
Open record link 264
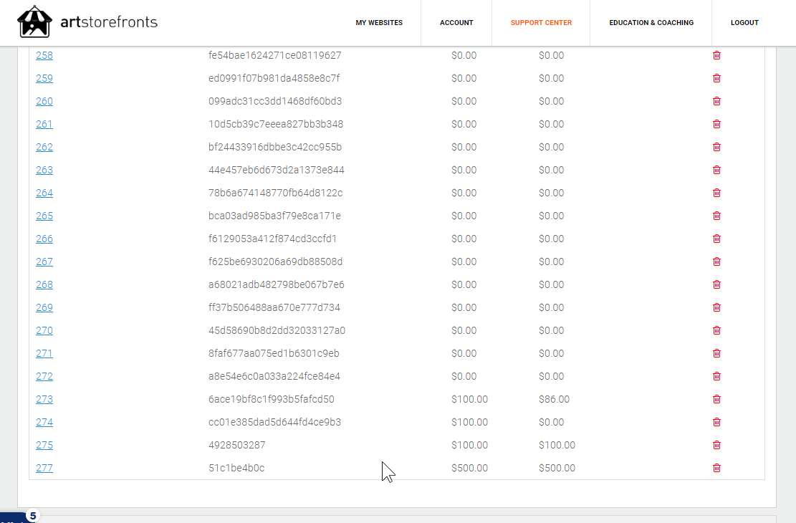(x=44, y=193)
